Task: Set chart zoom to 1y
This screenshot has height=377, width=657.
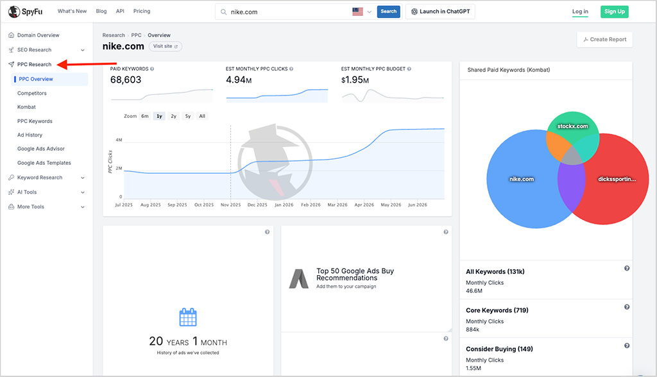Action: (159, 116)
